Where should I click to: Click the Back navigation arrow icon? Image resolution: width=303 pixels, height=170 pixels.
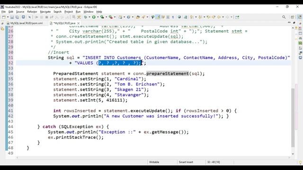(x=219, y=17)
